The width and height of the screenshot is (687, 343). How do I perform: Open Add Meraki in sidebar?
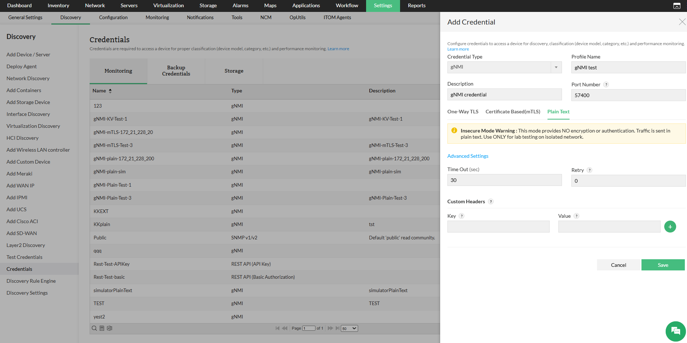[x=19, y=174]
